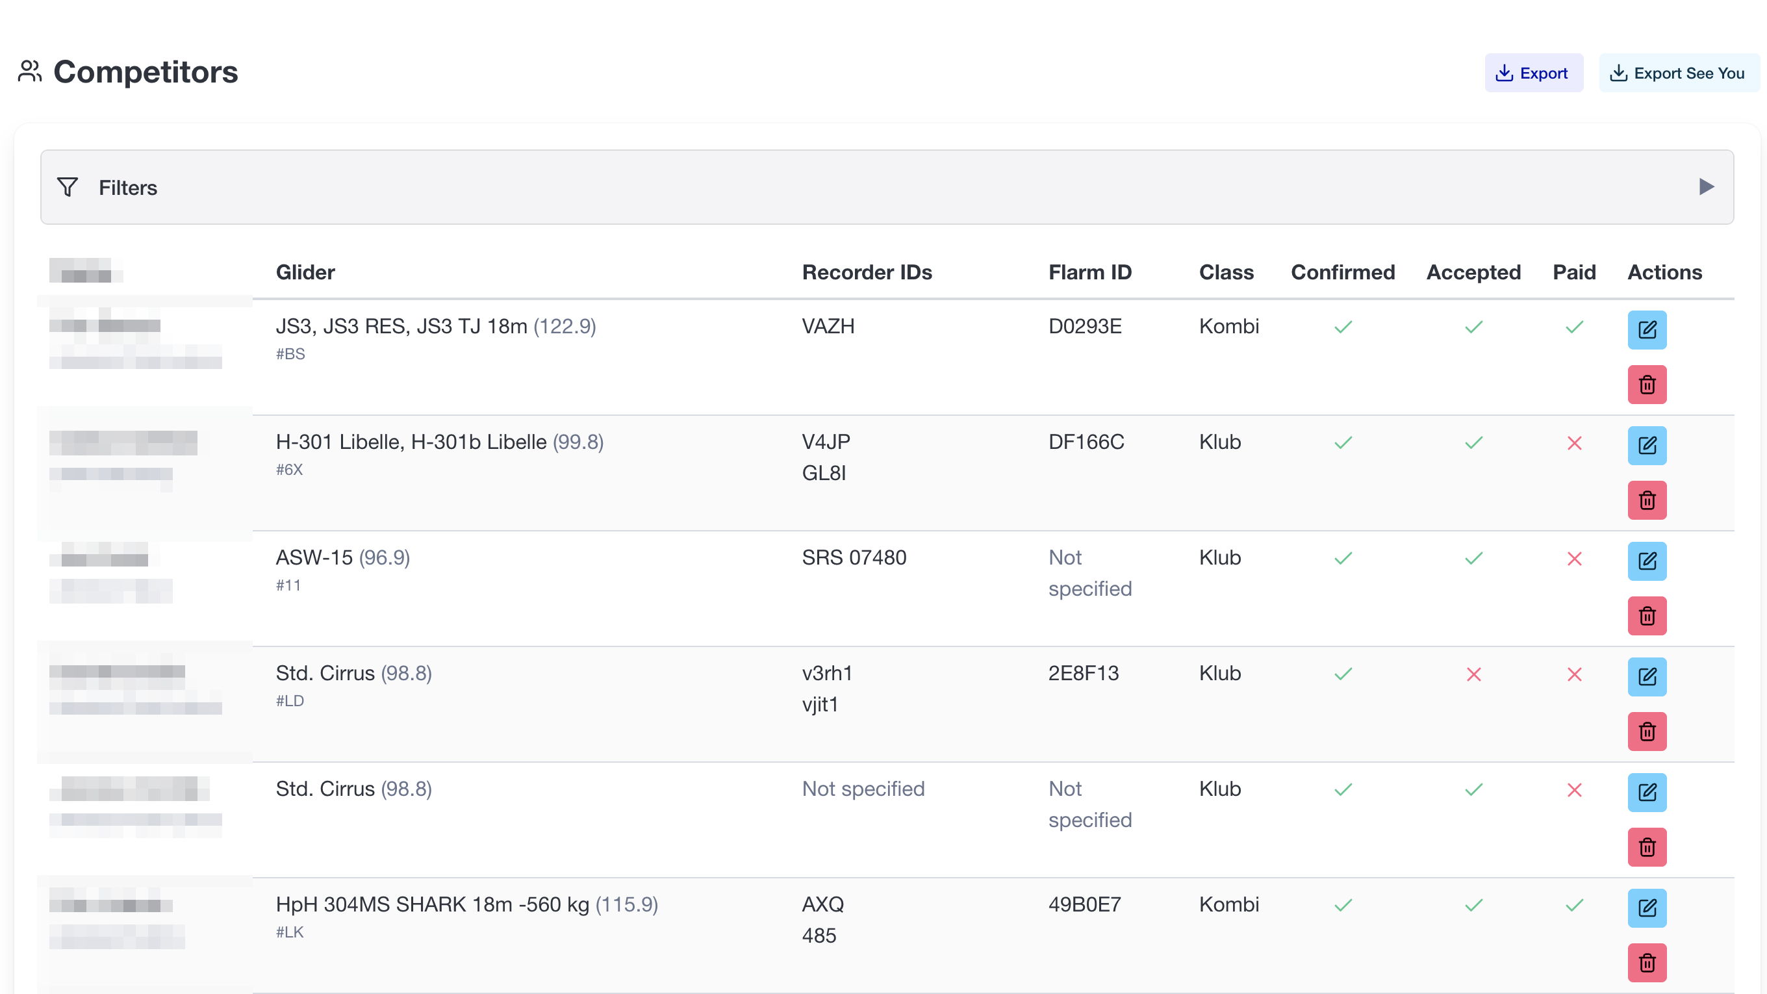Click the Class column header
Image resolution: width=1767 pixels, height=994 pixels.
pos(1226,272)
